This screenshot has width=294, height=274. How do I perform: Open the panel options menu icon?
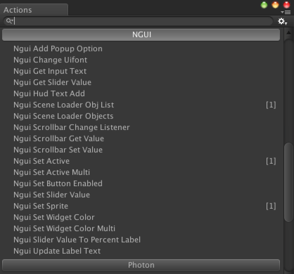point(286,13)
